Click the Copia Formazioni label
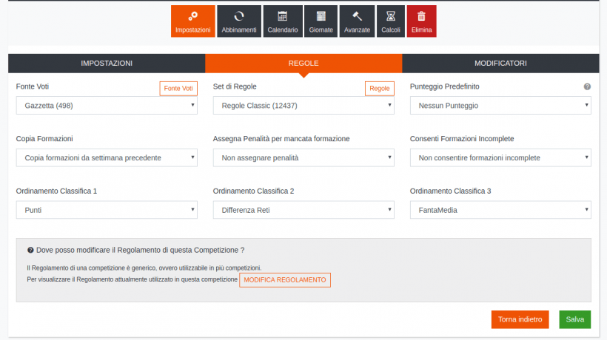 [44, 139]
